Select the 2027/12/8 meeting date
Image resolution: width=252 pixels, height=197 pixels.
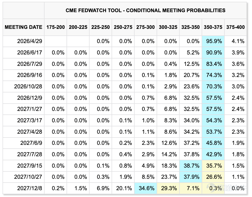click(x=30, y=188)
